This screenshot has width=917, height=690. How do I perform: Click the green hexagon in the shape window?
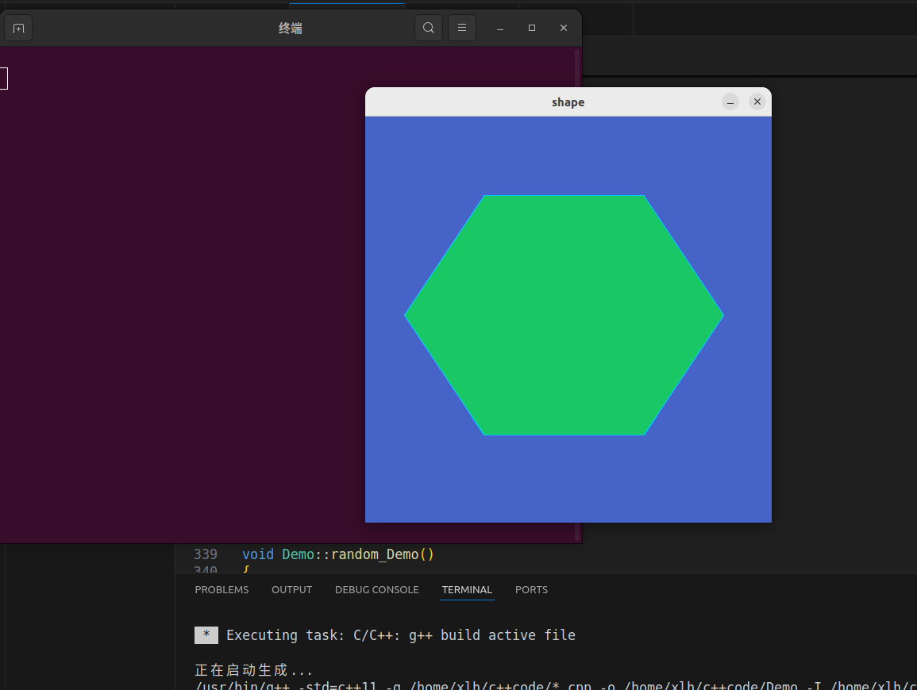click(564, 316)
